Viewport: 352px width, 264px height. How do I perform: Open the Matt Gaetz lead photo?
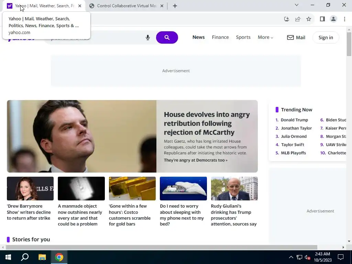[x=82, y=136]
